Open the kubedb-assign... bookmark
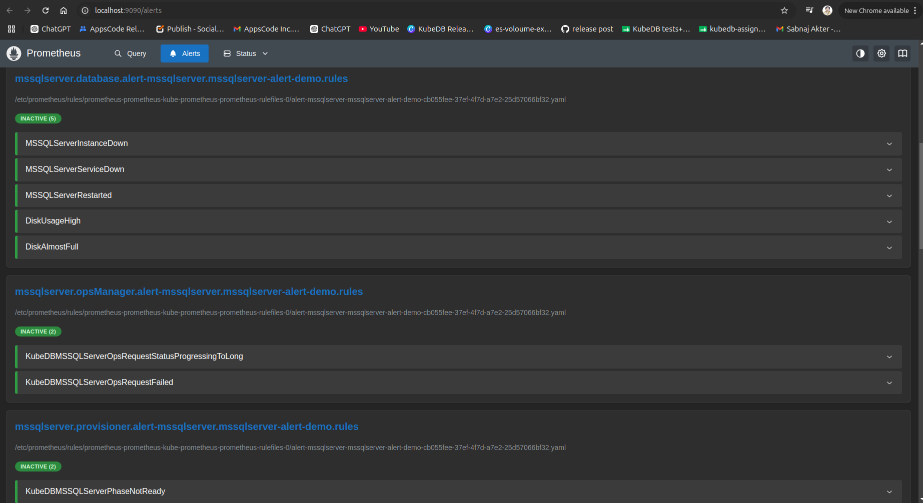Image resolution: width=923 pixels, height=503 pixels. tap(732, 29)
